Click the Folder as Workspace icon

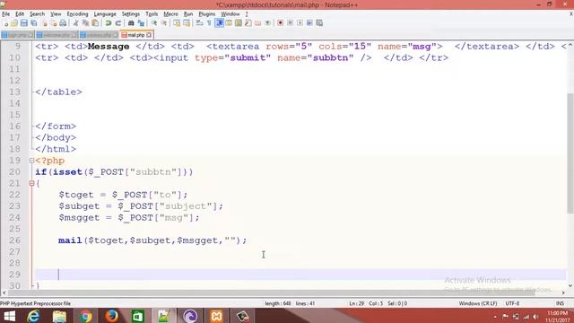257,23
